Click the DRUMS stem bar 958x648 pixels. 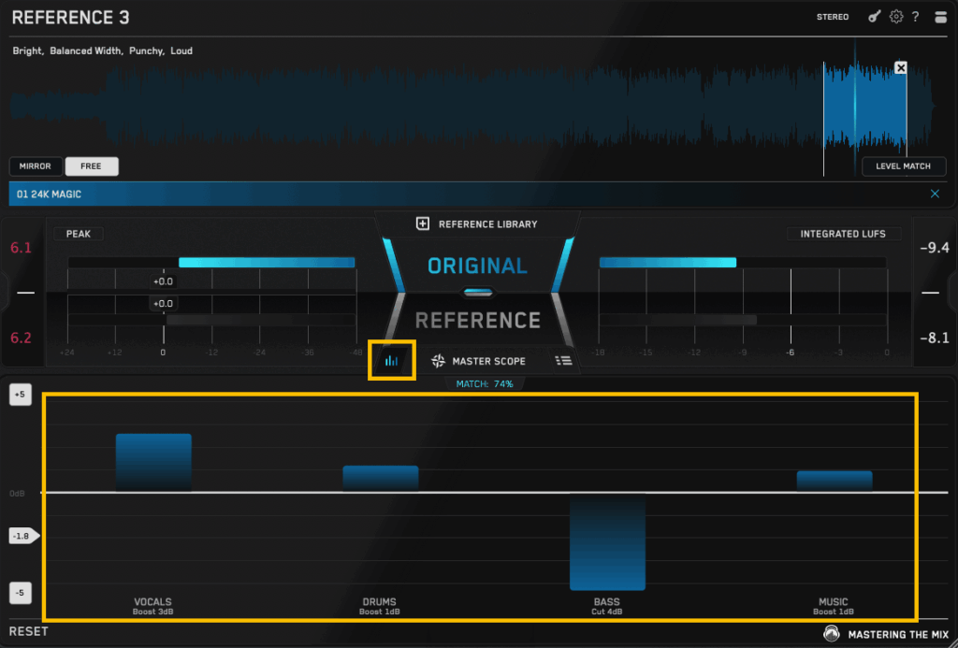point(380,479)
